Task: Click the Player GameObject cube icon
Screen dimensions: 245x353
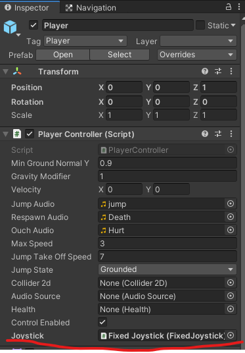Action: click(x=10, y=27)
